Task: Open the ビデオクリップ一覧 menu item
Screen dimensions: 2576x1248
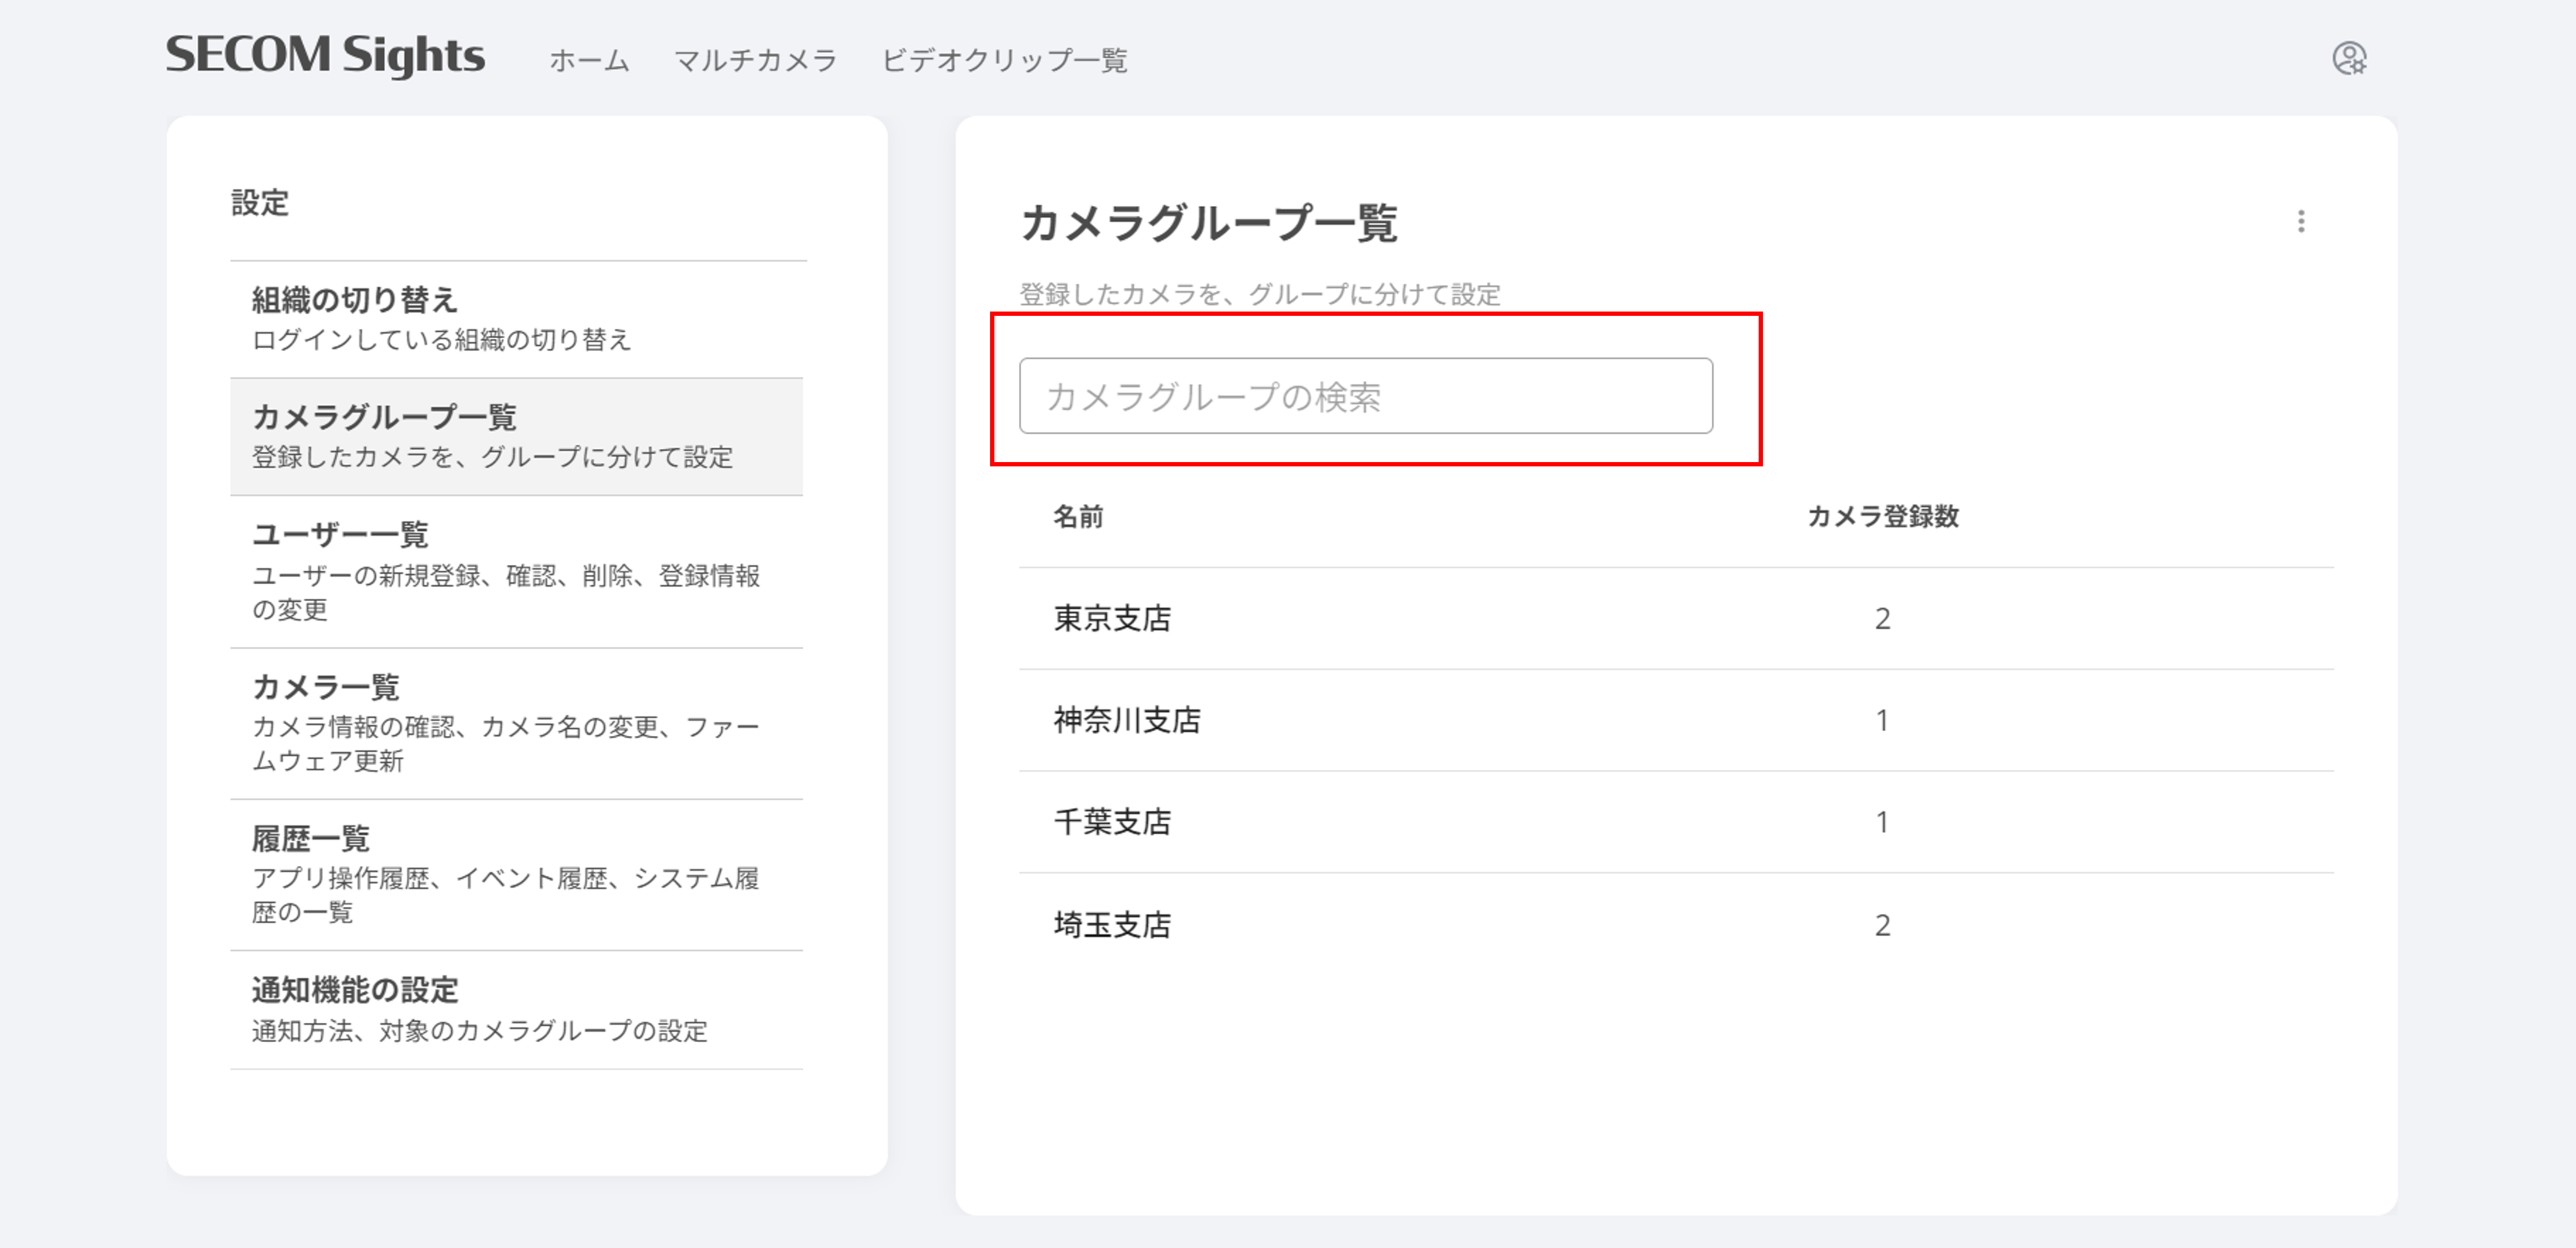Action: pos(1004,60)
